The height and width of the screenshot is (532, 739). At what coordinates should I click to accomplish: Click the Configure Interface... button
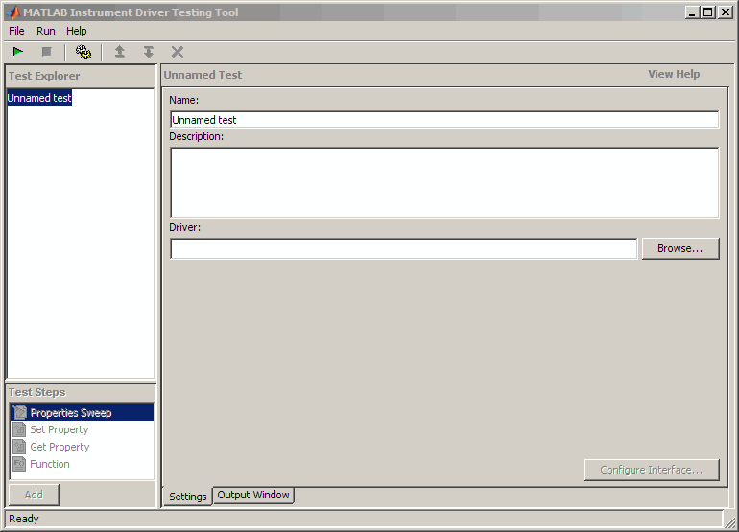652,470
